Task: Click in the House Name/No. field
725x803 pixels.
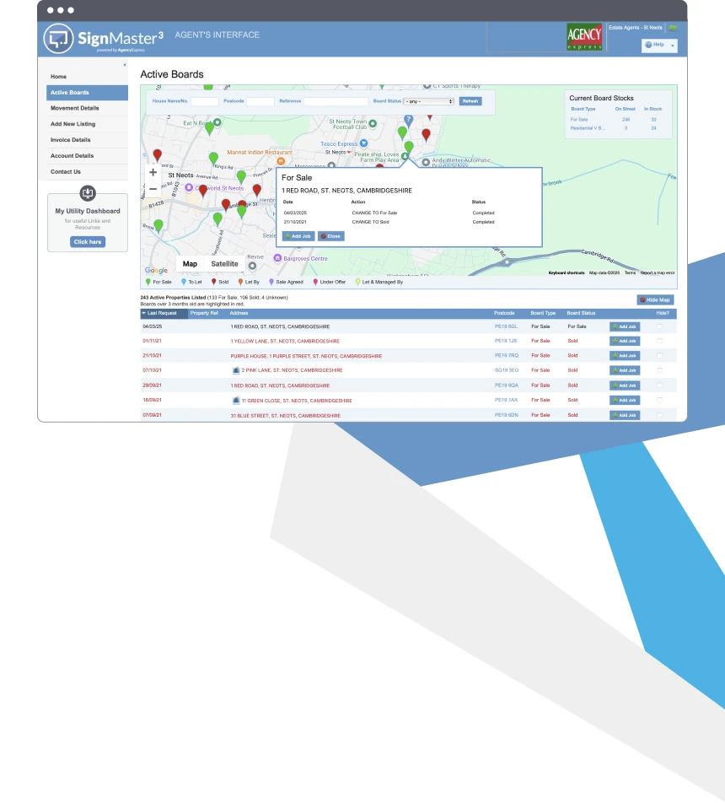Action: coord(204,101)
